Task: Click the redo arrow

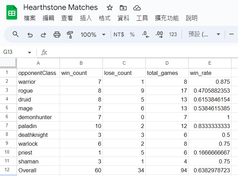Action: (x=43, y=35)
